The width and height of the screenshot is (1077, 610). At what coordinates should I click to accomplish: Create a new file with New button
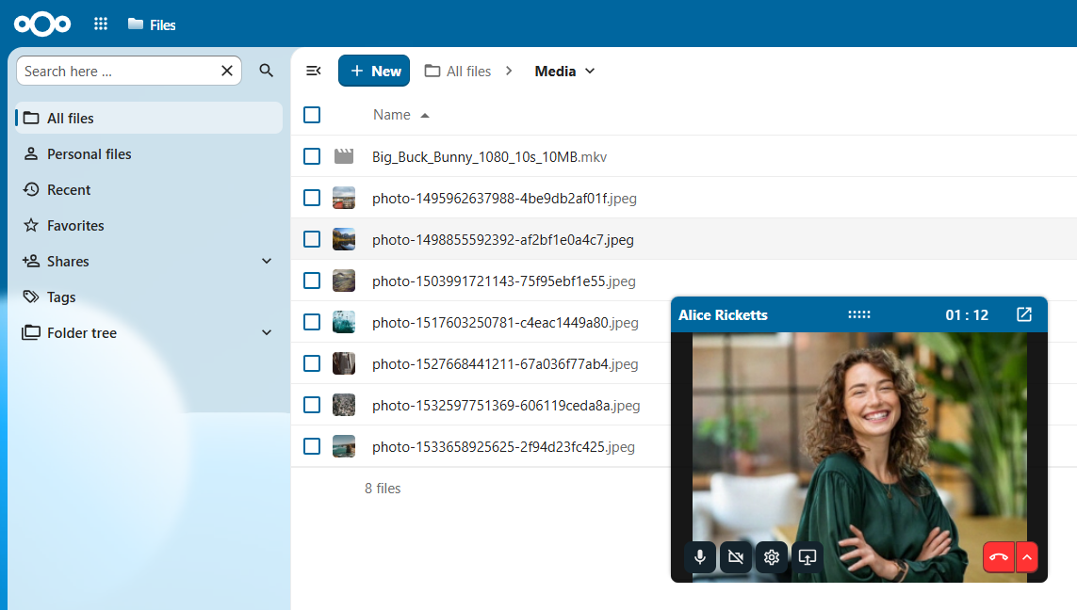[x=374, y=71]
